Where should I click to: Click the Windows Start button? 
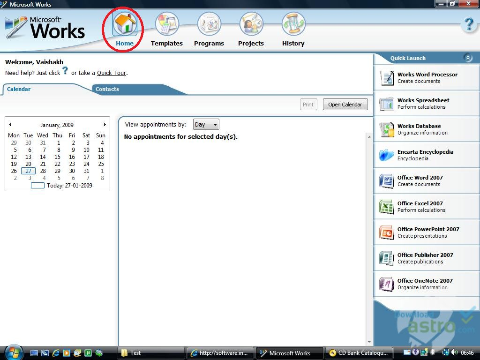[13, 352]
